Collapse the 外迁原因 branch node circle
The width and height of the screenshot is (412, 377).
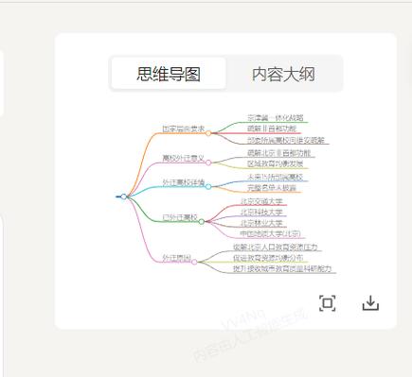pyautogui.click(x=194, y=262)
